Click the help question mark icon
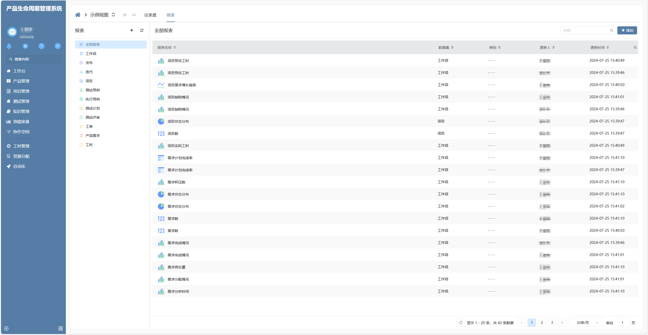The image size is (648, 335). pyautogui.click(x=42, y=46)
